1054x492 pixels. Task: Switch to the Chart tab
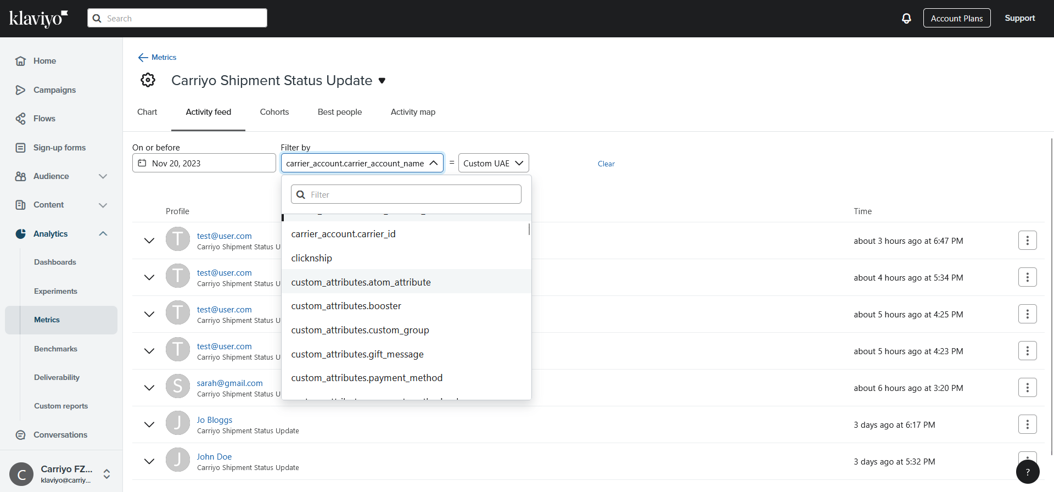click(147, 112)
